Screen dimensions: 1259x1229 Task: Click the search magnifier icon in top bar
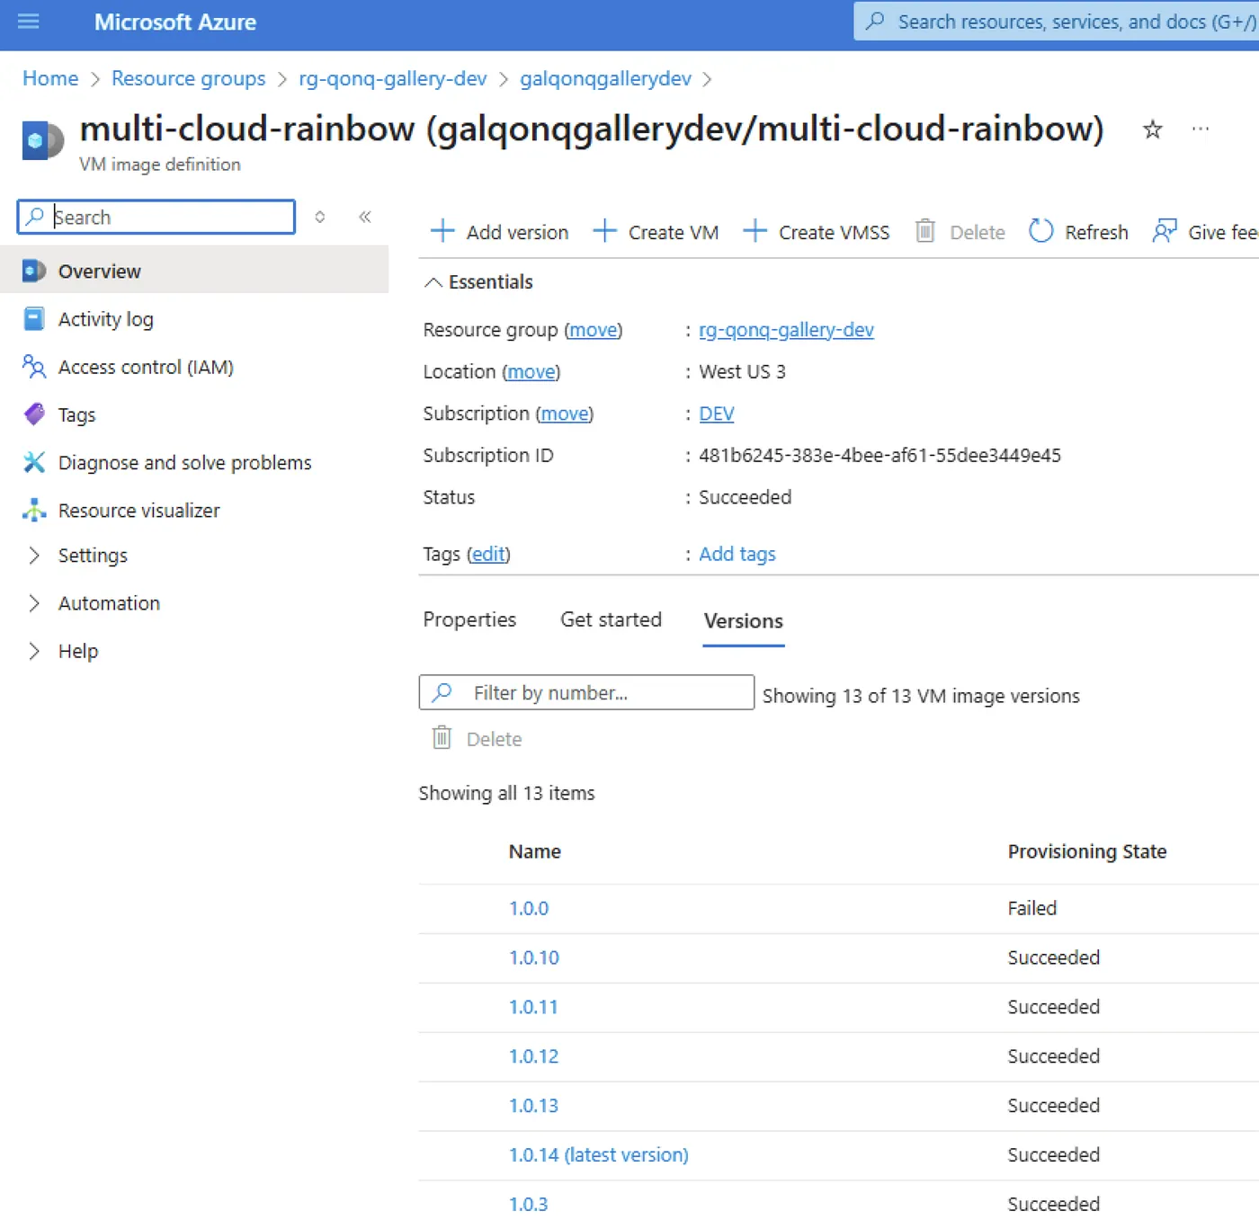point(874,21)
